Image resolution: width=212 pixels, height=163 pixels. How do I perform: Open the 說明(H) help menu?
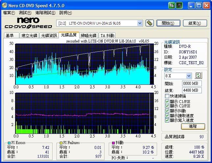(x=66, y=13)
